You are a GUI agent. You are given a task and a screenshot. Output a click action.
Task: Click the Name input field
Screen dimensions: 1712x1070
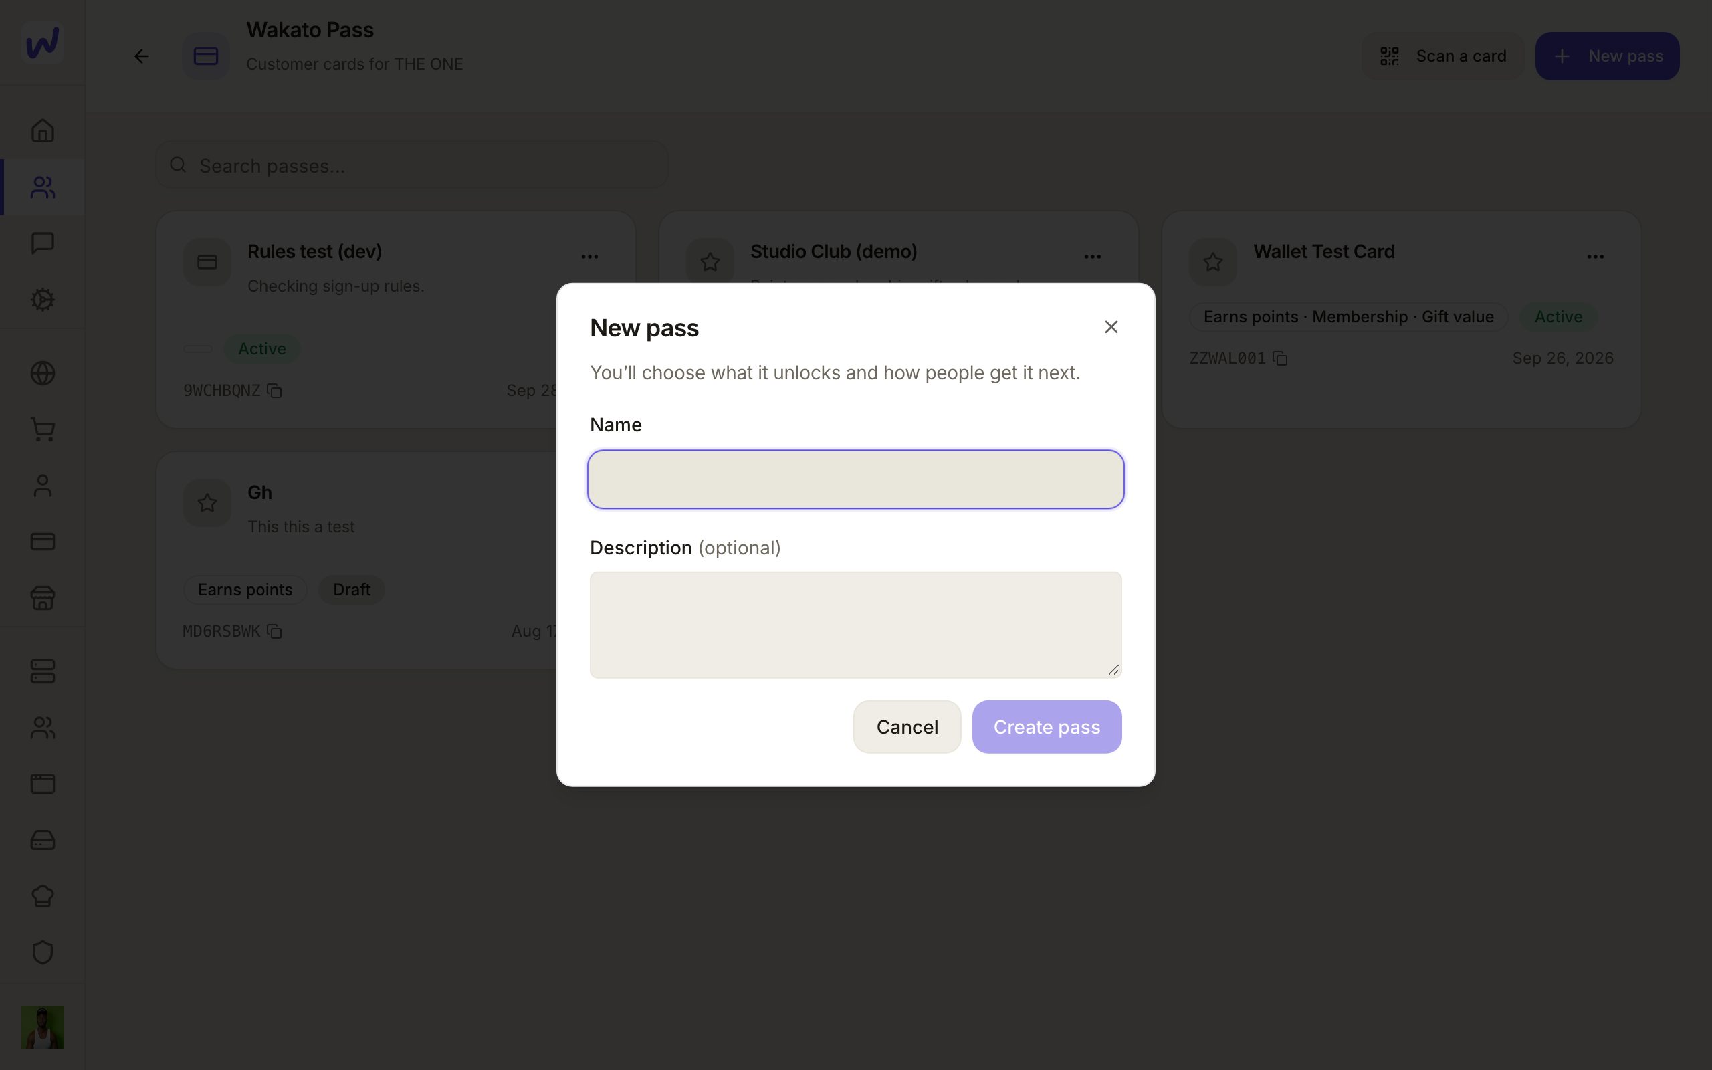(855, 479)
